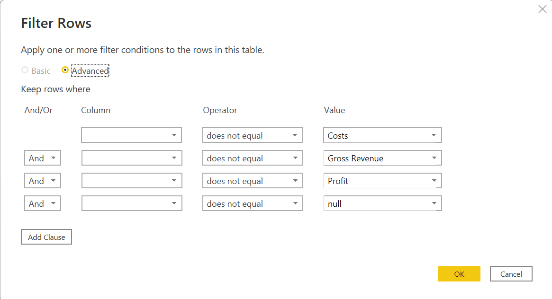The width and height of the screenshot is (552, 299).
Task: Click the null value field
Action: coord(382,203)
